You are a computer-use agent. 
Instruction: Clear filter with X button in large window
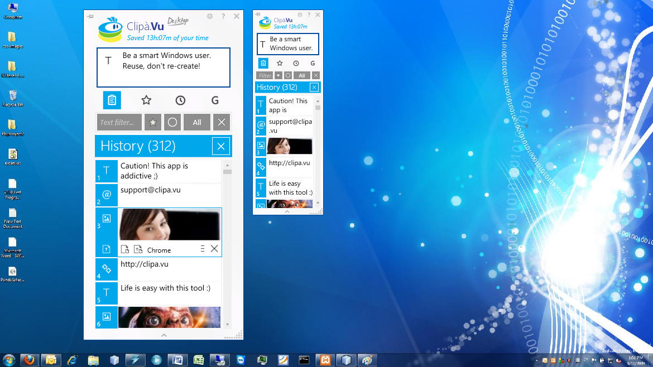(222, 122)
